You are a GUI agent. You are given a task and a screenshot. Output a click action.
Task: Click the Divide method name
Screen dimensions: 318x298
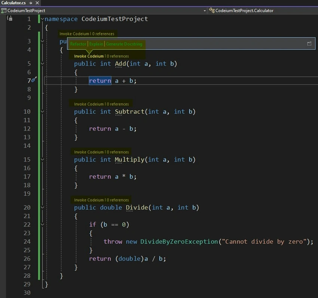coord(137,207)
